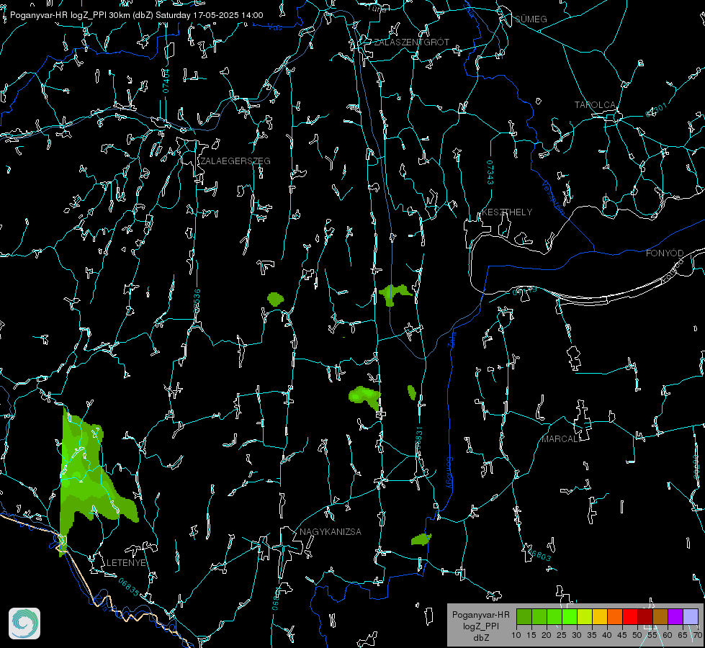Image resolution: width=705 pixels, height=648 pixels.
Task: Click the radar echo east of Nagykanizsa
Action: [x=421, y=539]
